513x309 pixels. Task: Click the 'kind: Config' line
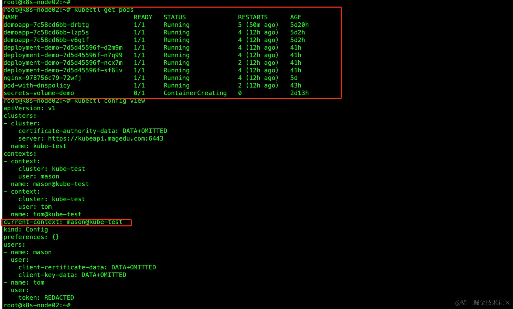pyautogui.click(x=25, y=229)
